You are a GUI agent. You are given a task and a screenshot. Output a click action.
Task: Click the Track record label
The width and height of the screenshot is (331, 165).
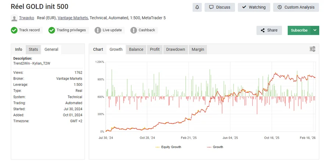[29, 30]
